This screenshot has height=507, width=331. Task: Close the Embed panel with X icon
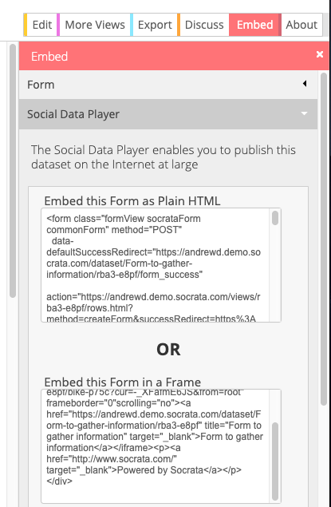click(320, 54)
